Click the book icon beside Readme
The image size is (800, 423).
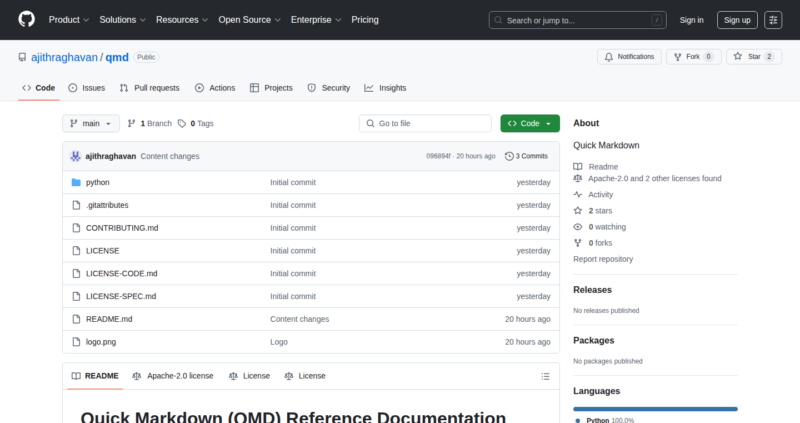tap(578, 167)
